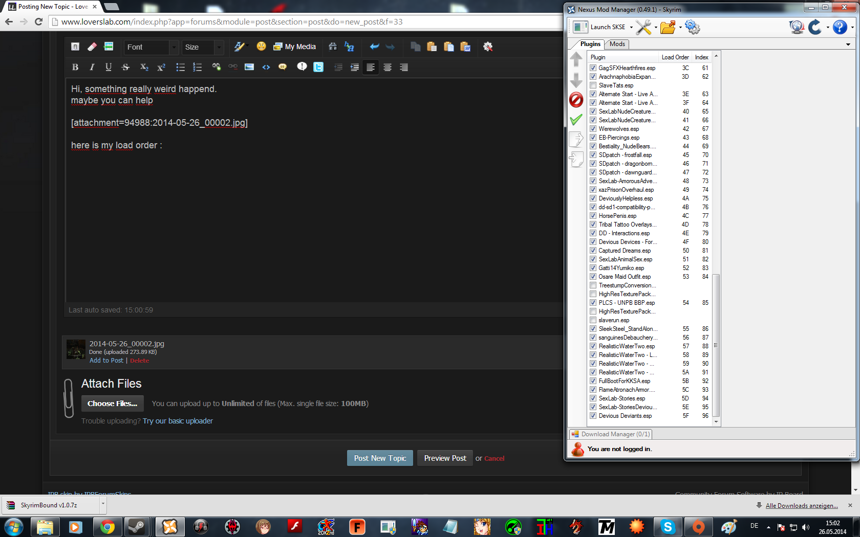Open the Nexus Mod Manager help icon
Screen dimensions: 860x537
point(840,27)
